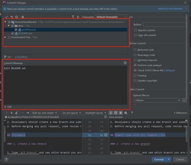Click the Expand All tree icon
This screenshot has width=191, height=165.
[73, 17]
